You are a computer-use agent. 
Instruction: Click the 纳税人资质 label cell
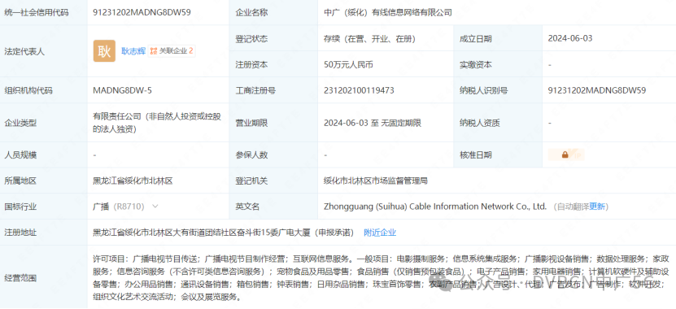click(498, 123)
